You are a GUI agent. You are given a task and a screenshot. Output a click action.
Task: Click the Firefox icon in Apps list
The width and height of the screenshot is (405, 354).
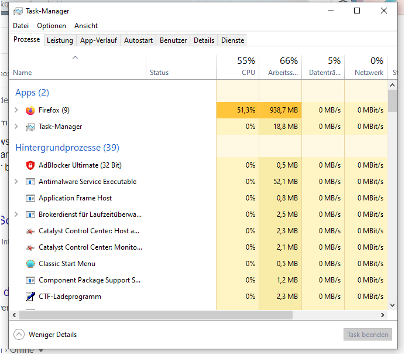coord(30,110)
